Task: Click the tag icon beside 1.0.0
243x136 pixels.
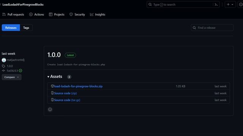Action: [x=3, y=66]
